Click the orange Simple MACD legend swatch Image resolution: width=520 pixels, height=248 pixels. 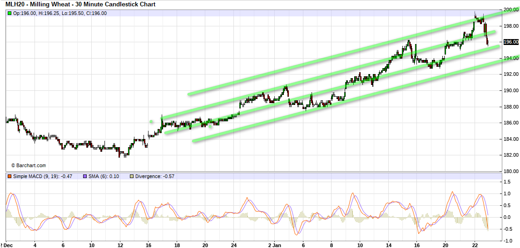pyautogui.click(x=9, y=176)
